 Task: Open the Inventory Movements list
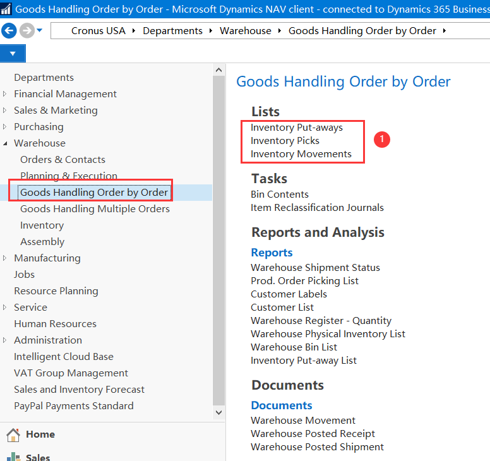(301, 153)
